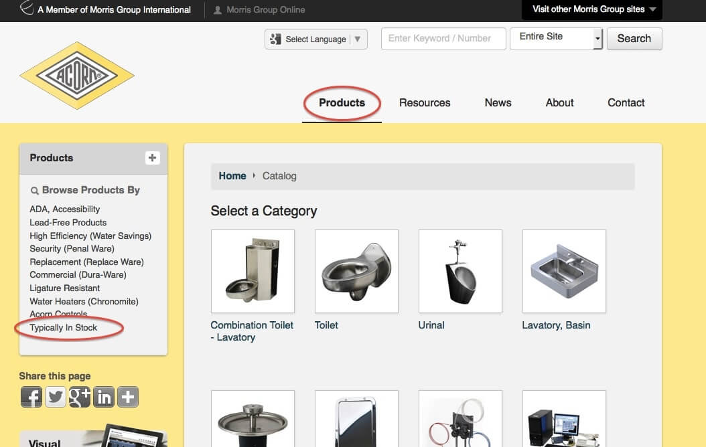Screen dimensions: 706x447
Task: Open the Toilet category thumbnail
Action: pos(356,271)
